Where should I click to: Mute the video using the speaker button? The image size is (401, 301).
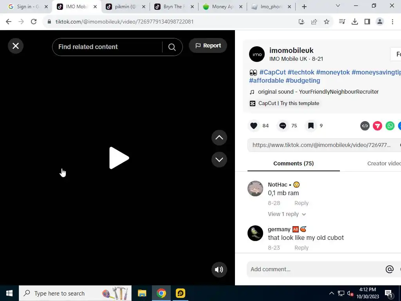pos(219,270)
